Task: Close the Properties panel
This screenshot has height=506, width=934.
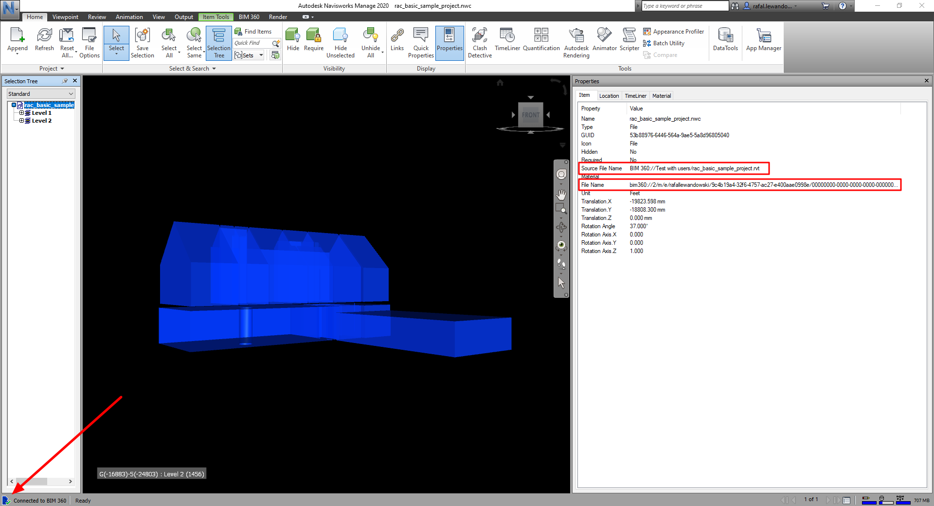Action: (x=926, y=81)
